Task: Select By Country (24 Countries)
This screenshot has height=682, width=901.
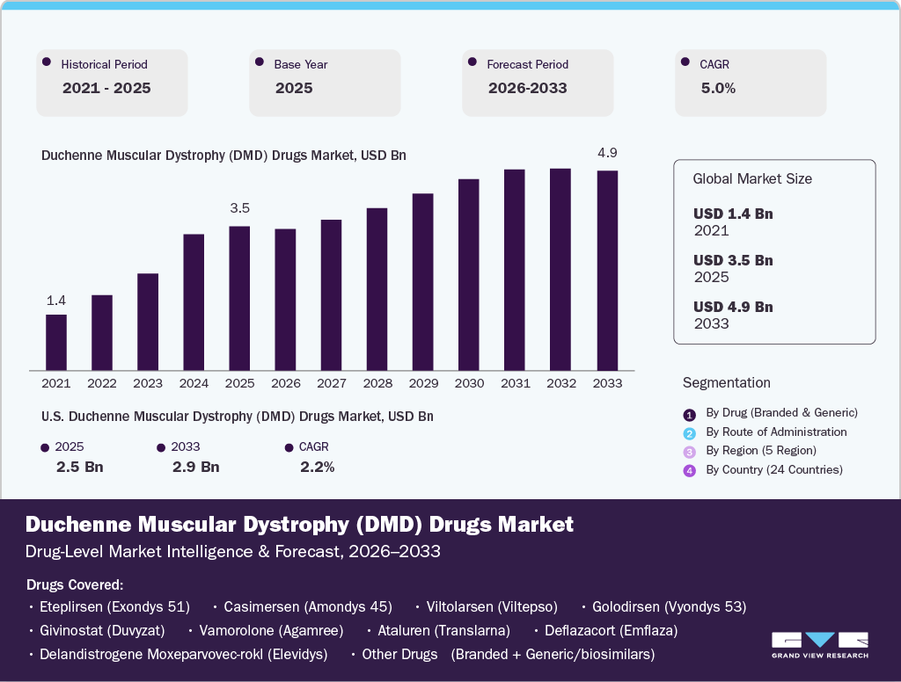Action: coord(774,469)
